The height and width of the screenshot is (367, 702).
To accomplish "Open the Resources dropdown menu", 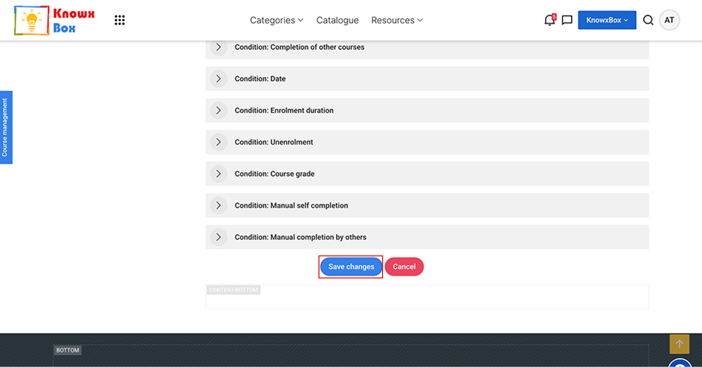I will 397,20.
